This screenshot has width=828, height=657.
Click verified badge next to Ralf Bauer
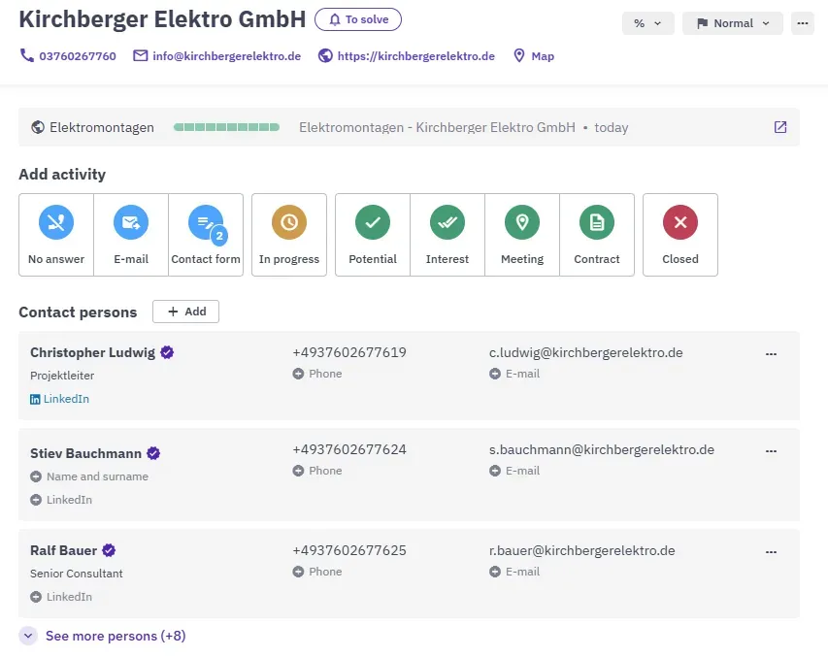(109, 550)
